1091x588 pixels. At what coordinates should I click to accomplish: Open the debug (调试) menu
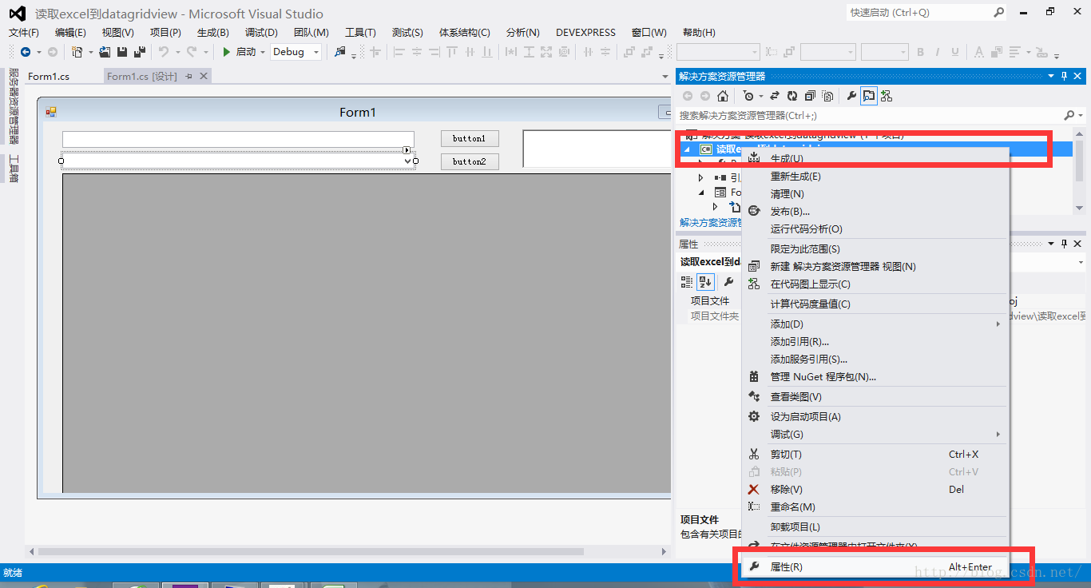tap(261, 33)
